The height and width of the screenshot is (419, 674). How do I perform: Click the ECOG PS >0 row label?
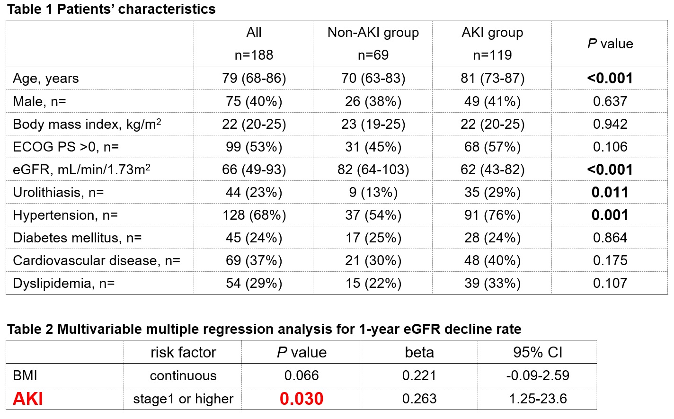pos(66,147)
